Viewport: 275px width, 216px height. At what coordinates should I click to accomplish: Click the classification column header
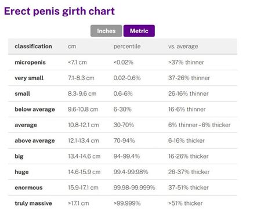[x=33, y=46]
